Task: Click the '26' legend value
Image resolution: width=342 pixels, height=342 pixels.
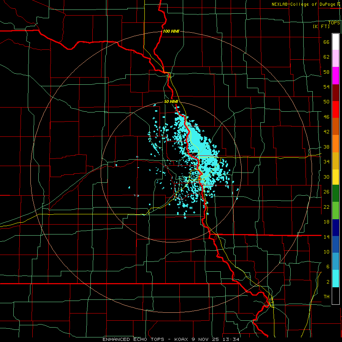Action: tap(326, 192)
